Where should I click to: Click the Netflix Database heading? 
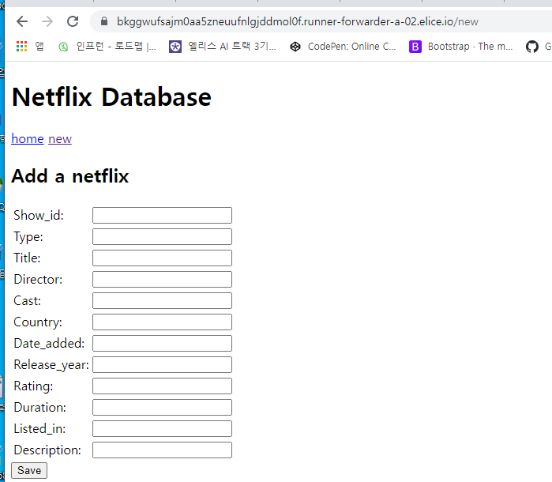pos(111,97)
